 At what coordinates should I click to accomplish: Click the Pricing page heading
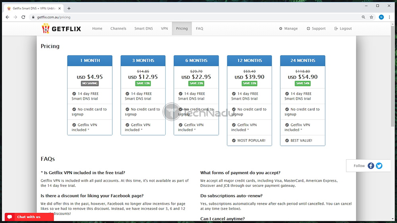50,46
